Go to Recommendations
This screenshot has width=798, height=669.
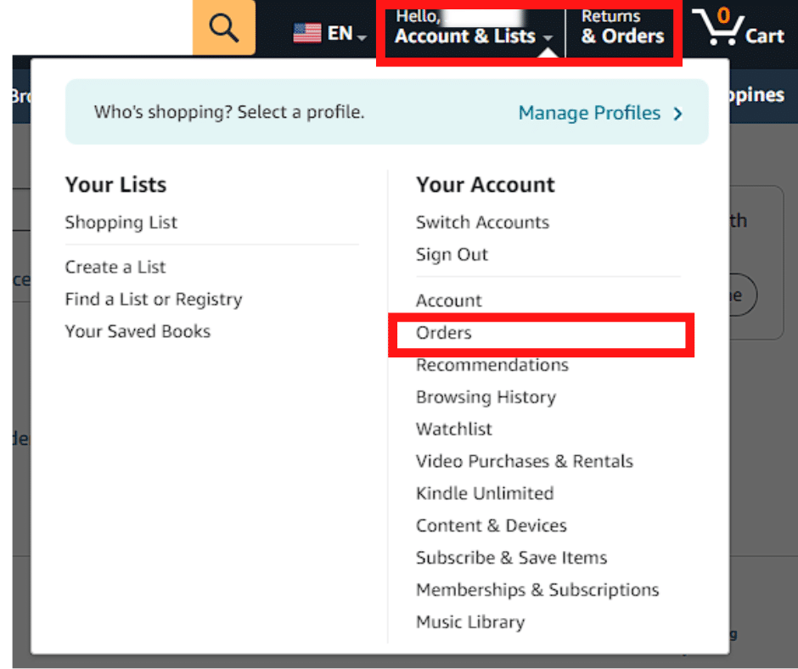(492, 365)
